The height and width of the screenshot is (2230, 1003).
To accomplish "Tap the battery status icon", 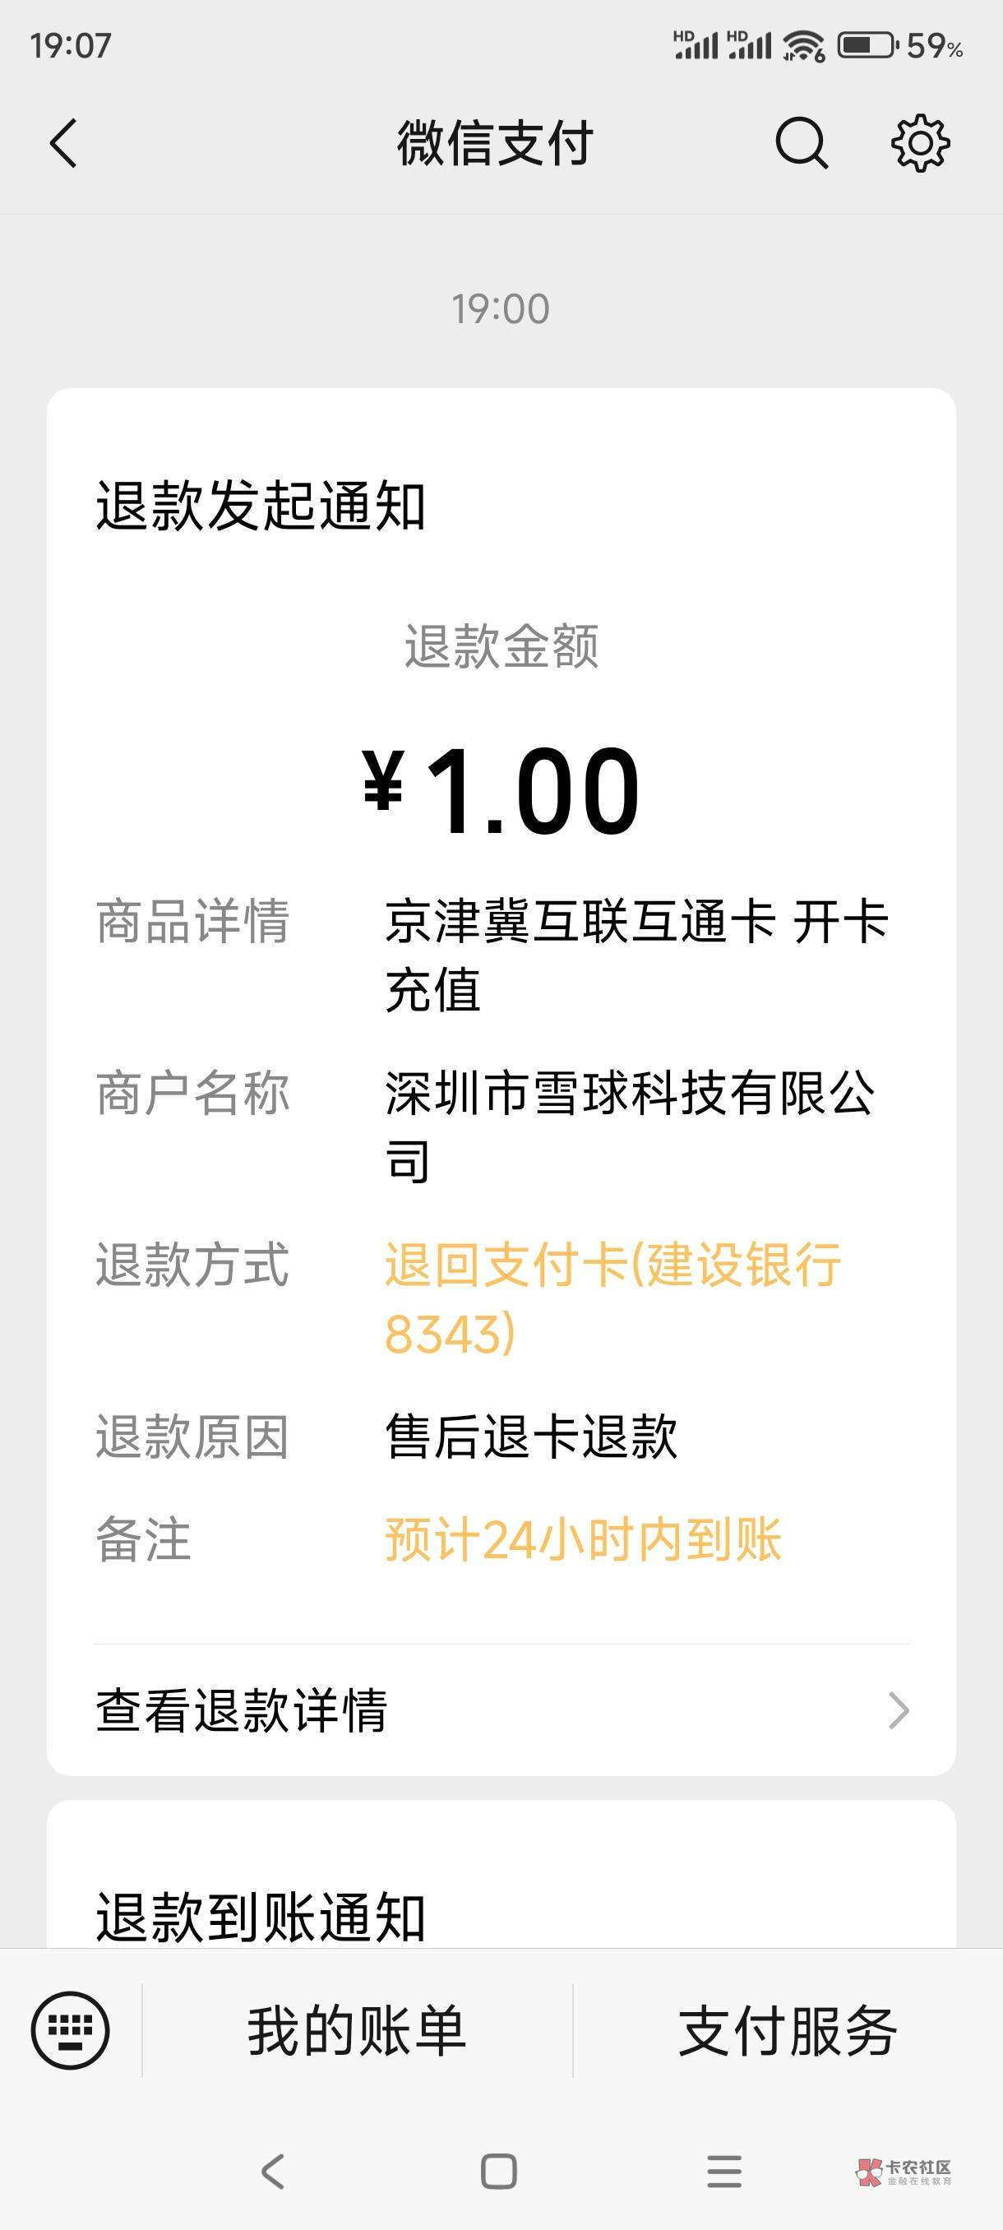I will [x=867, y=45].
